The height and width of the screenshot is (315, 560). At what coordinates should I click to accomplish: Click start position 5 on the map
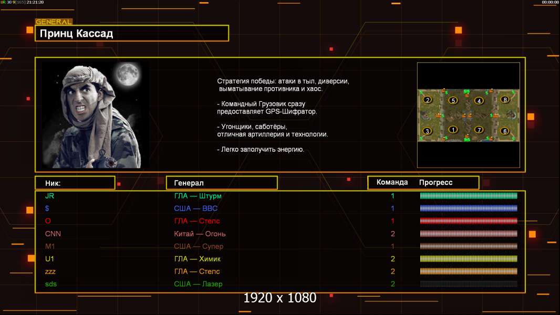click(x=453, y=100)
